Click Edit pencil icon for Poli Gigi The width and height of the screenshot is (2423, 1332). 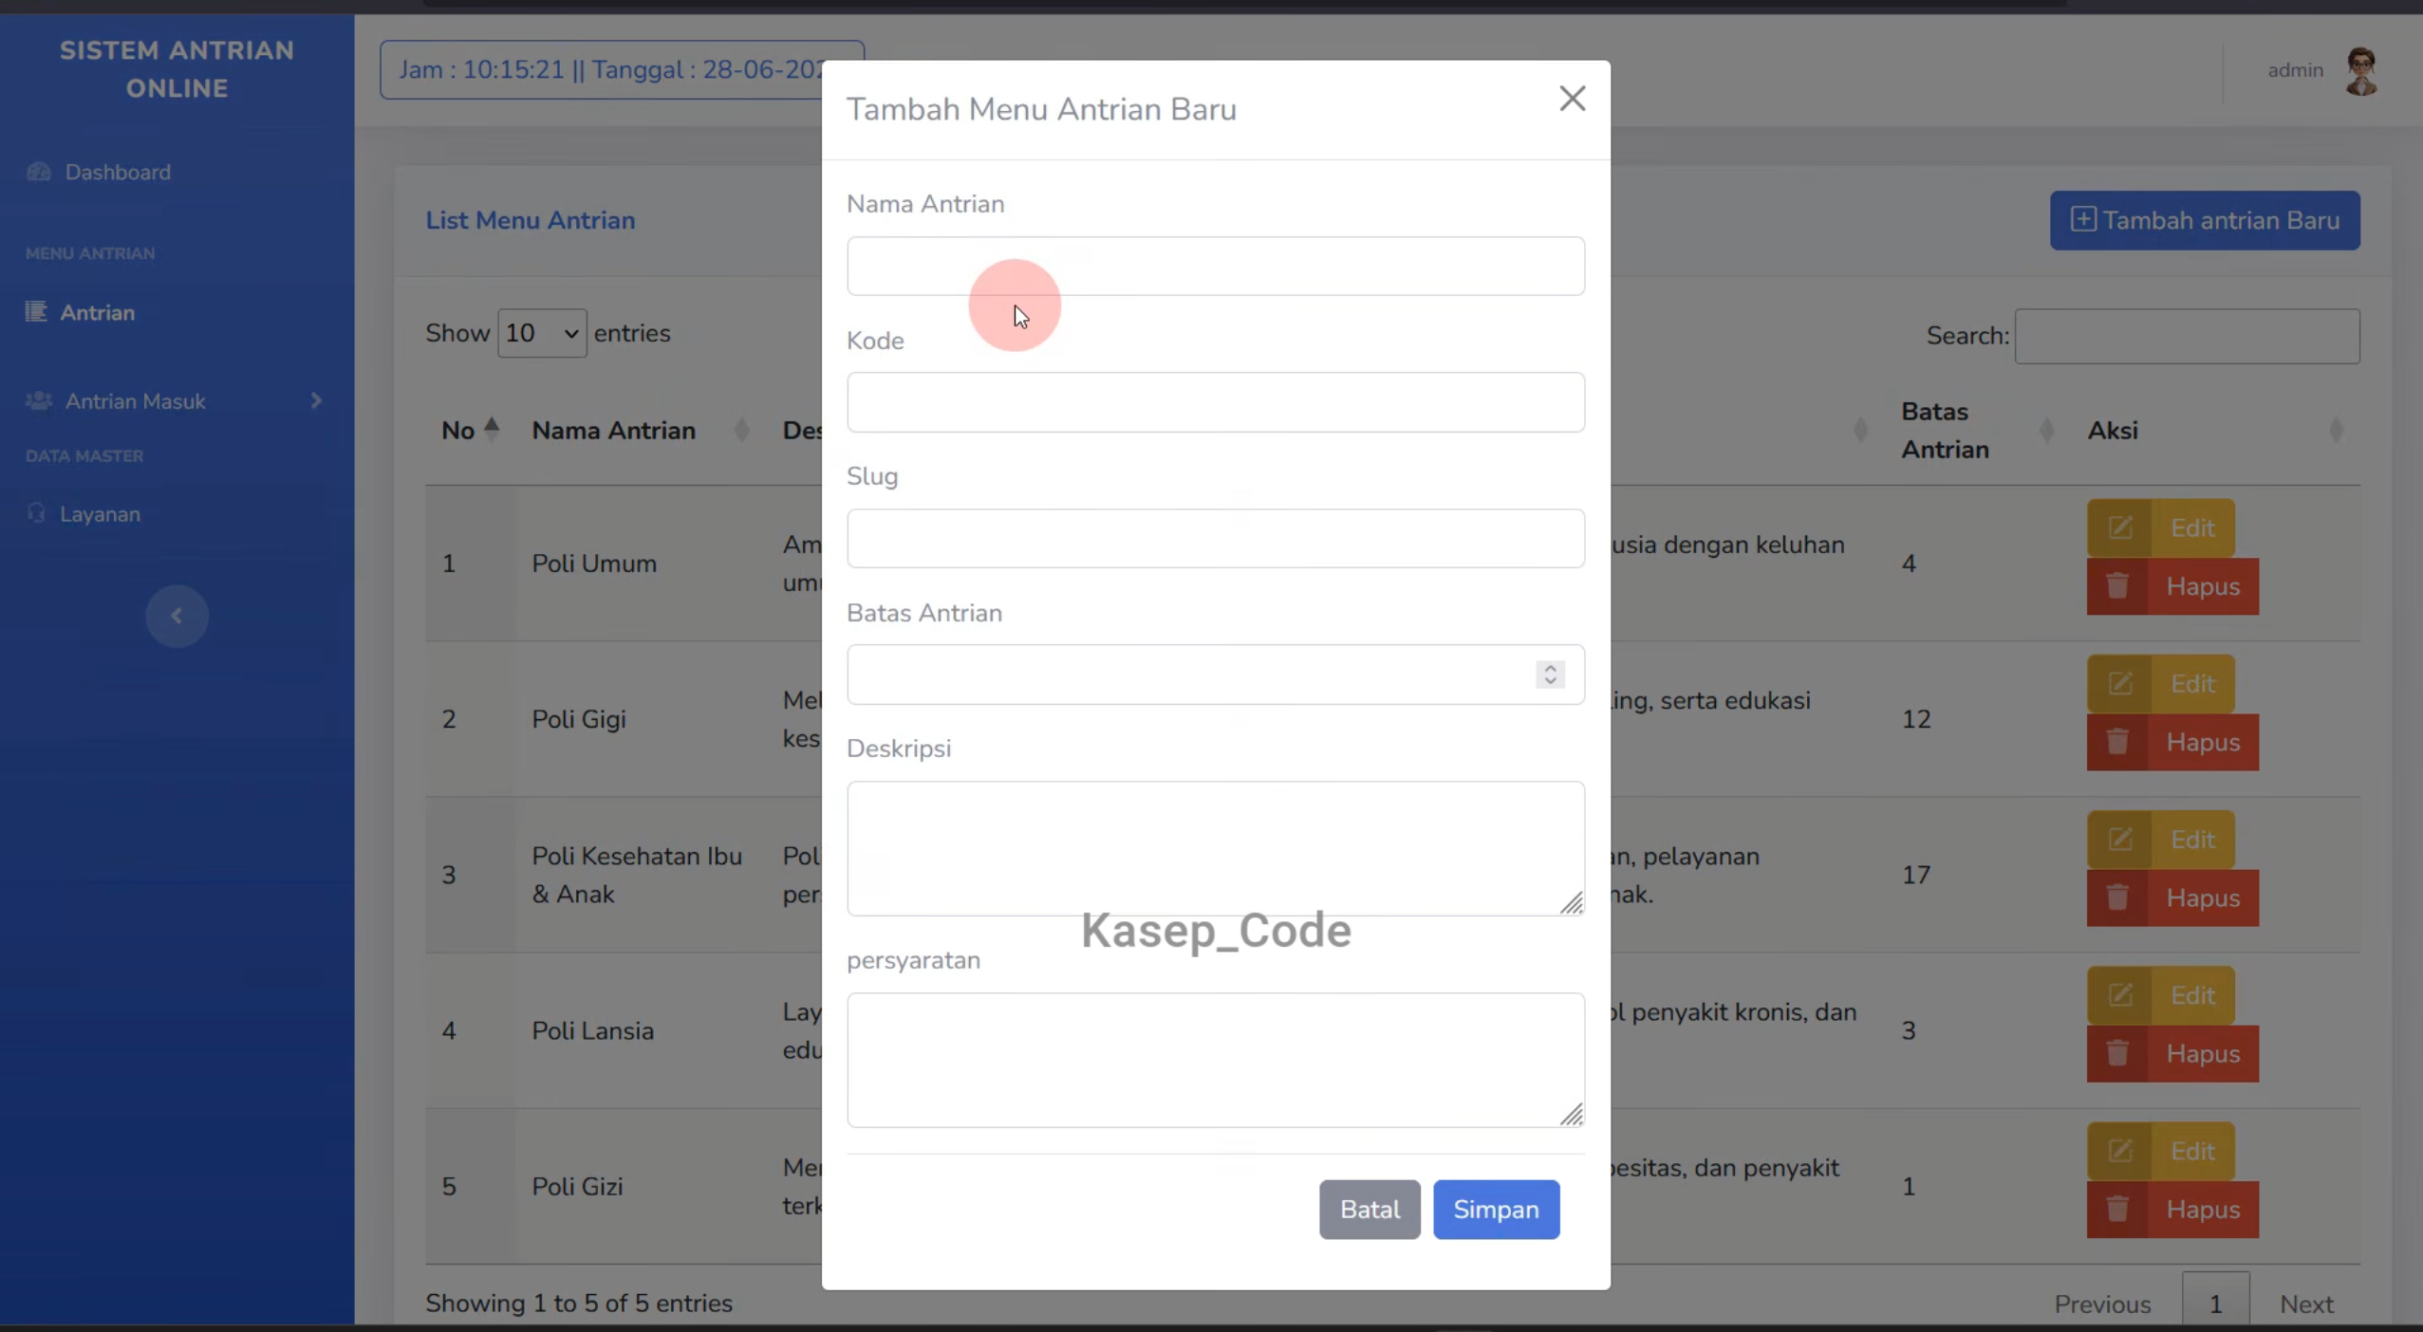tap(2119, 683)
